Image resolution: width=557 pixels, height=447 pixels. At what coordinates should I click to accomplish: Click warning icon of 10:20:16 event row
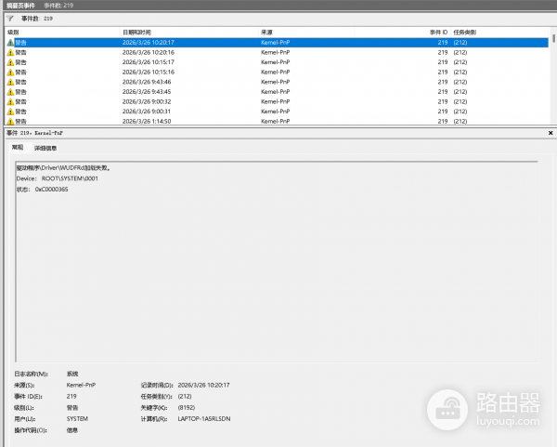(x=10, y=53)
